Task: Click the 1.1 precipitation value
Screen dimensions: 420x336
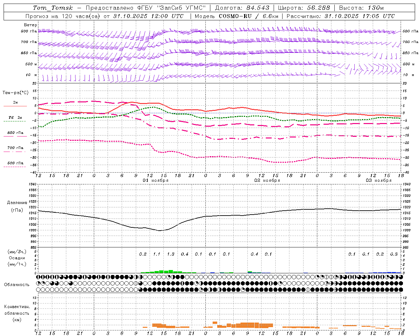Action: [157, 254]
